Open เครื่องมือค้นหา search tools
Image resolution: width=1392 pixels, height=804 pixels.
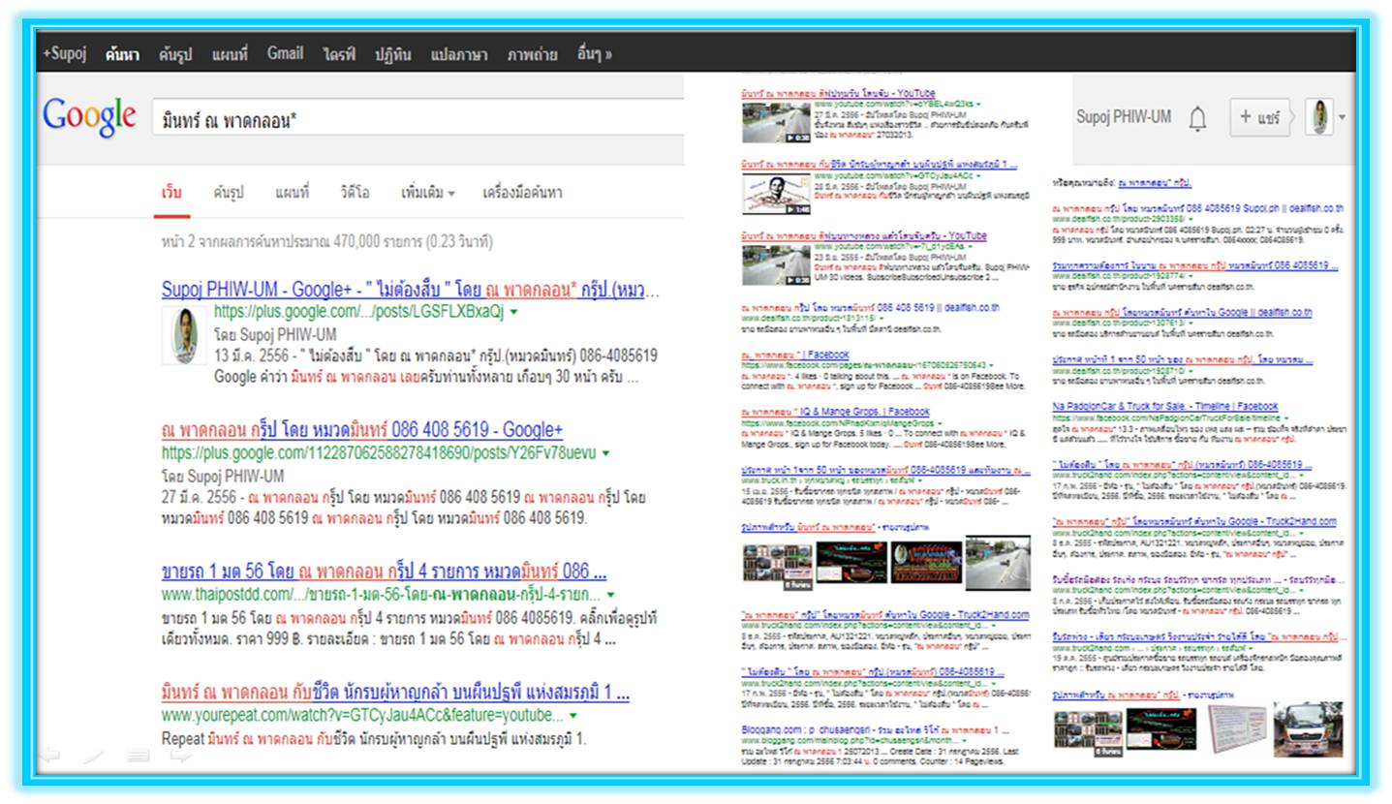click(x=522, y=193)
